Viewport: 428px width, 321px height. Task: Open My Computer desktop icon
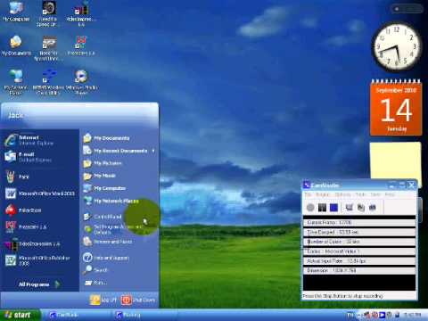pos(16,12)
